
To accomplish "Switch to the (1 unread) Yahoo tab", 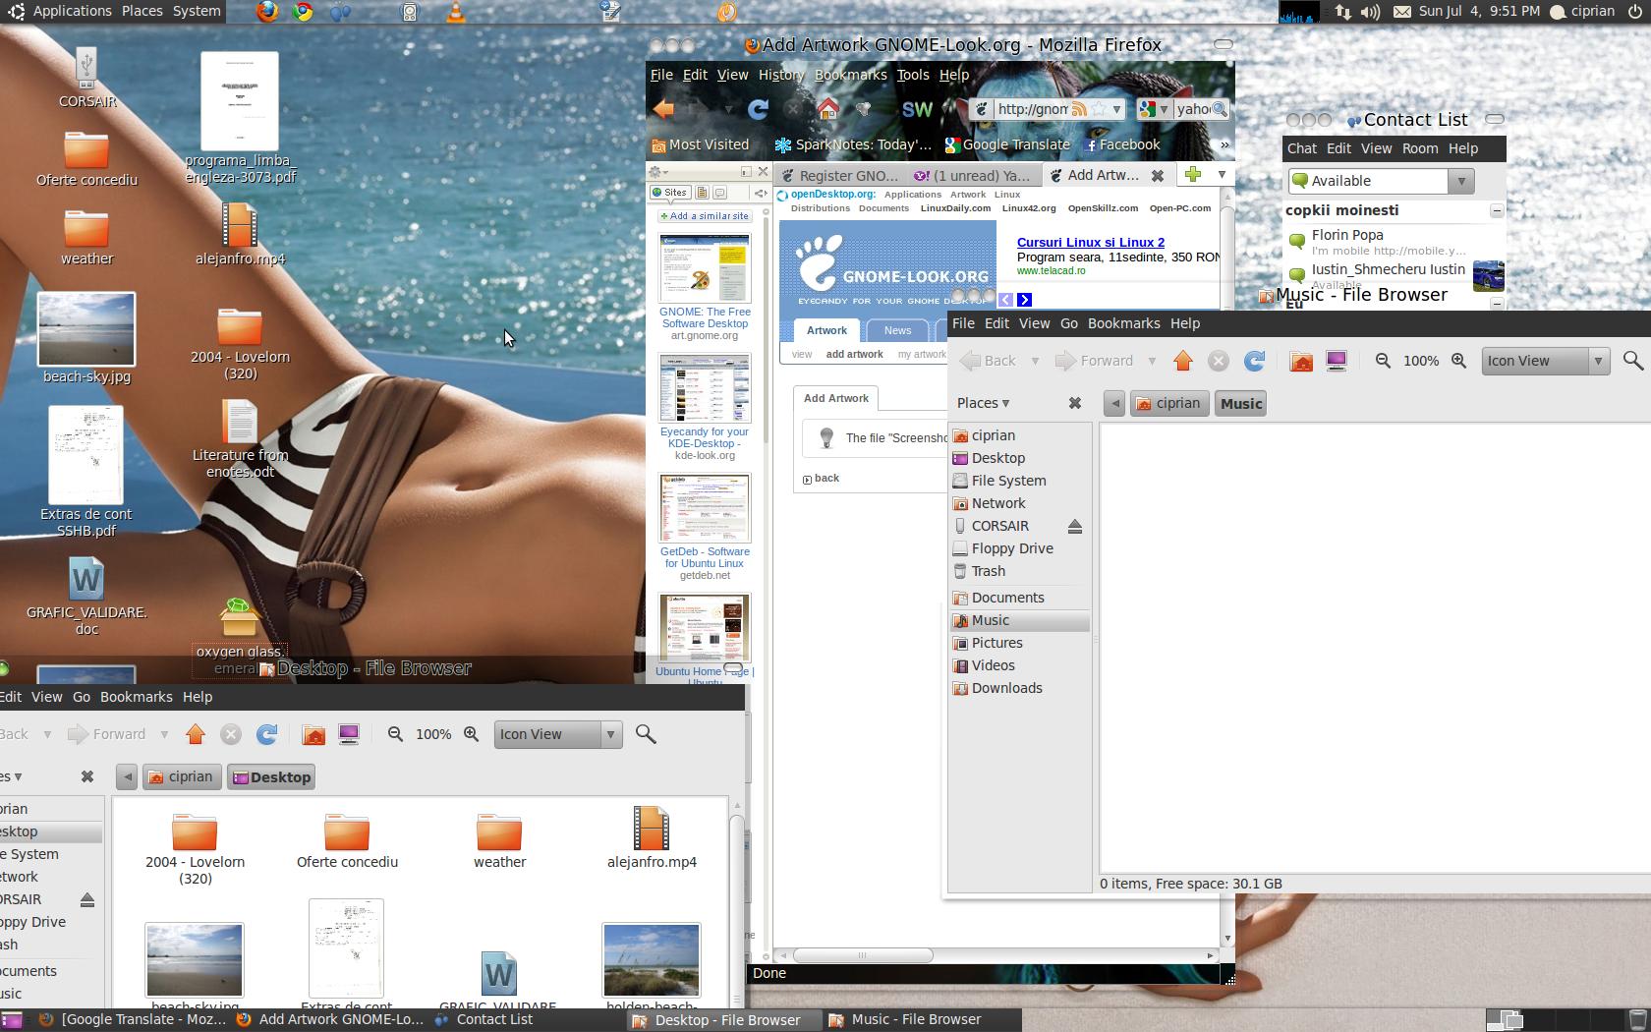I will pos(973,176).
